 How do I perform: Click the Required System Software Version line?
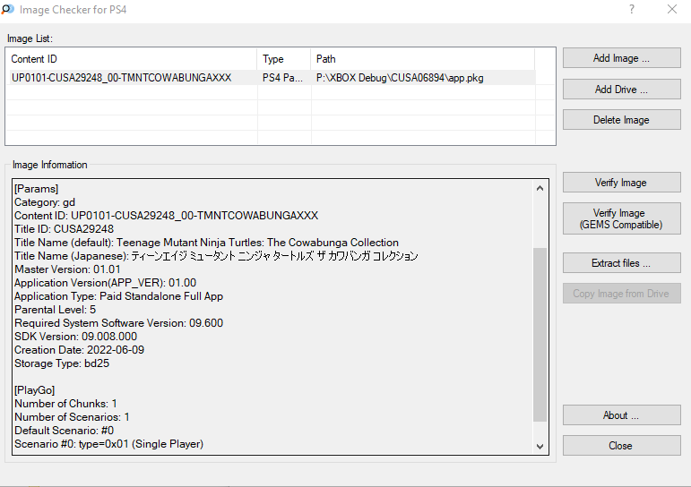pyautogui.click(x=118, y=323)
